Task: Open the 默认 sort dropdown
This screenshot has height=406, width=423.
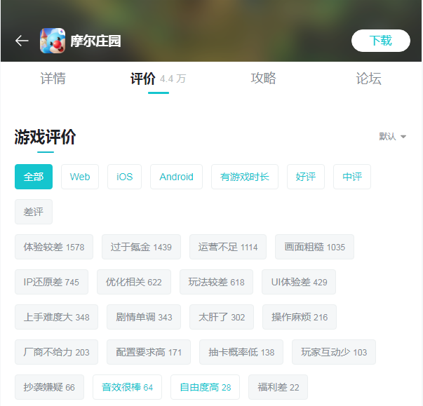Action: [x=393, y=137]
